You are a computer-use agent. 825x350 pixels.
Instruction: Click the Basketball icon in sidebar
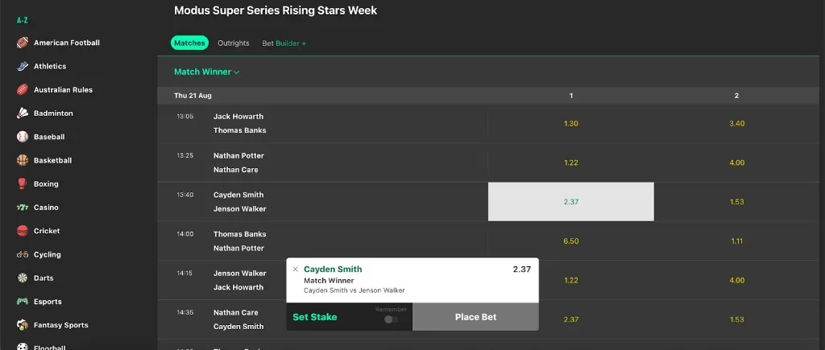(23, 160)
